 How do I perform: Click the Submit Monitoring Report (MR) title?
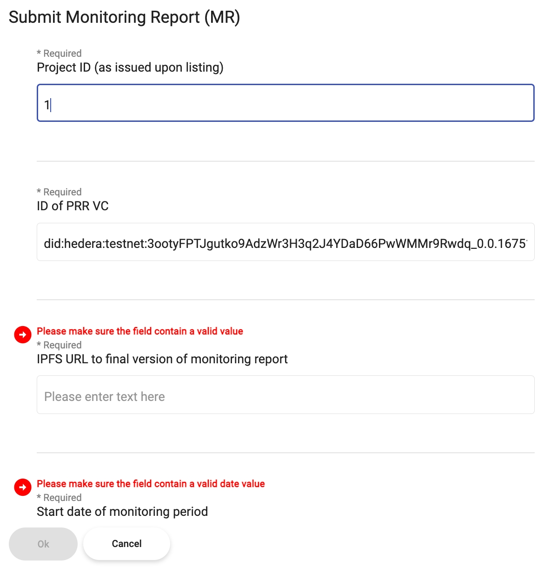pos(124,17)
